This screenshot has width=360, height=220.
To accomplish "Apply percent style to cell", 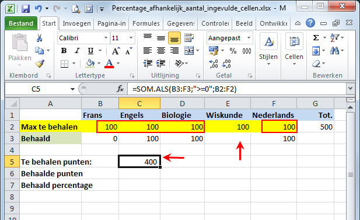I will (x=233, y=51).
